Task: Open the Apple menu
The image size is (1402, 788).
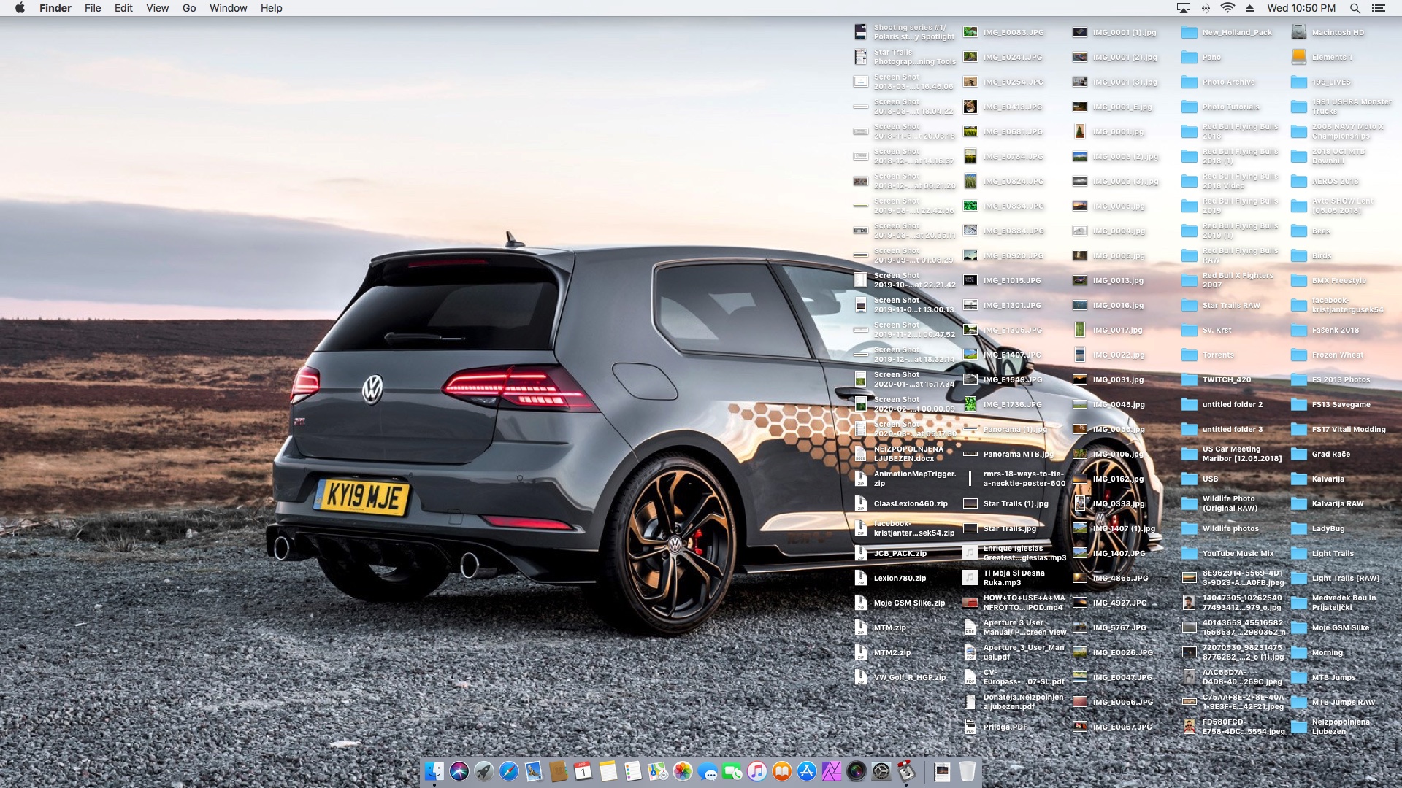Action: pyautogui.click(x=20, y=8)
